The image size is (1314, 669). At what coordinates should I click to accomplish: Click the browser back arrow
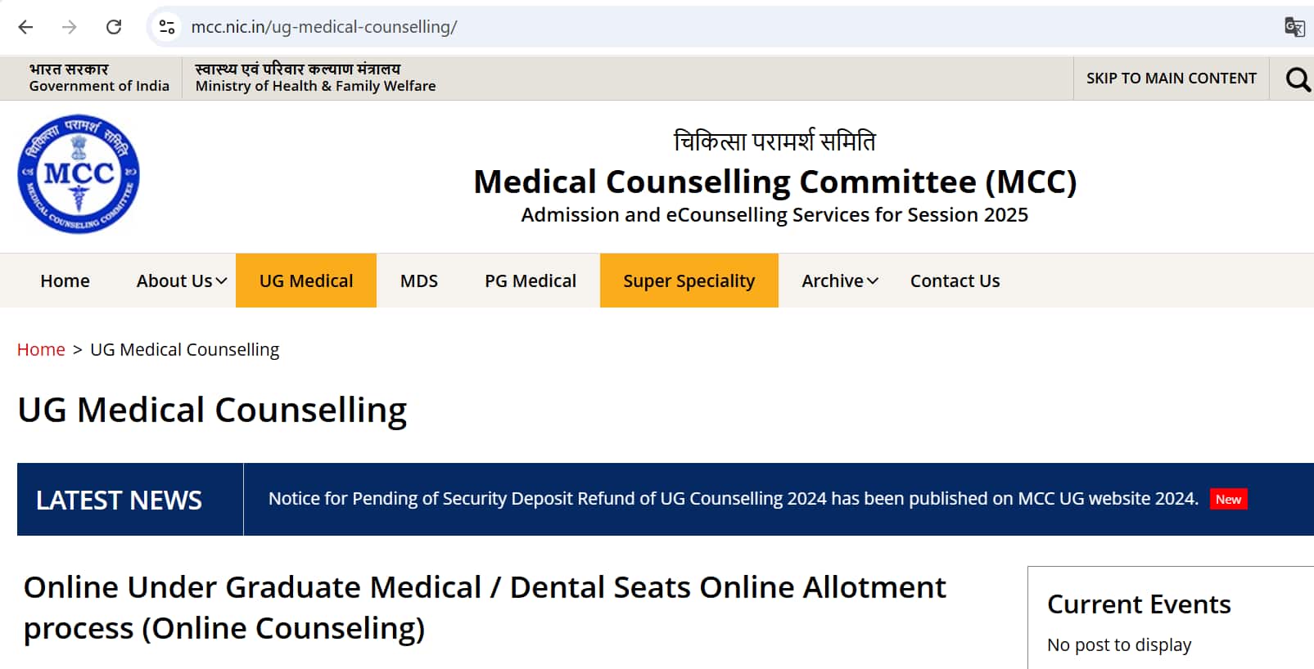tap(25, 27)
